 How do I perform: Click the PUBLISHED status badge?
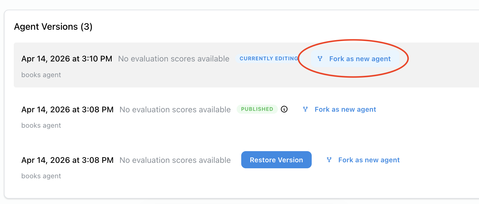257,109
